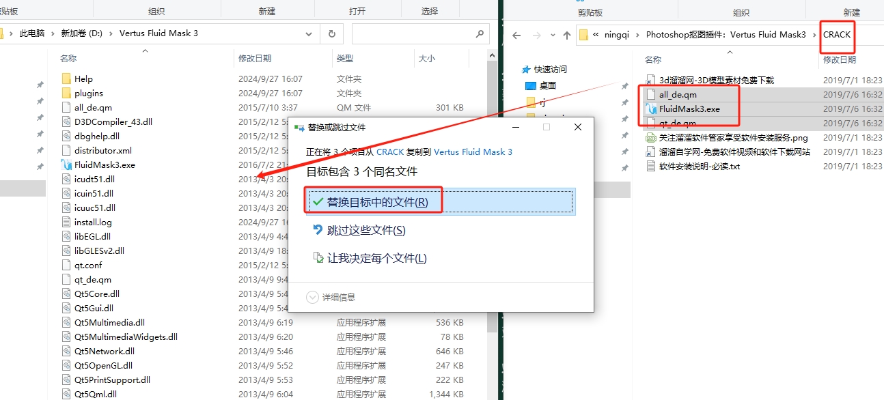The height and width of the screenshot is (400, 884).
Task: Choose 替换目标中的文件(R)
Action: (441, 202)
